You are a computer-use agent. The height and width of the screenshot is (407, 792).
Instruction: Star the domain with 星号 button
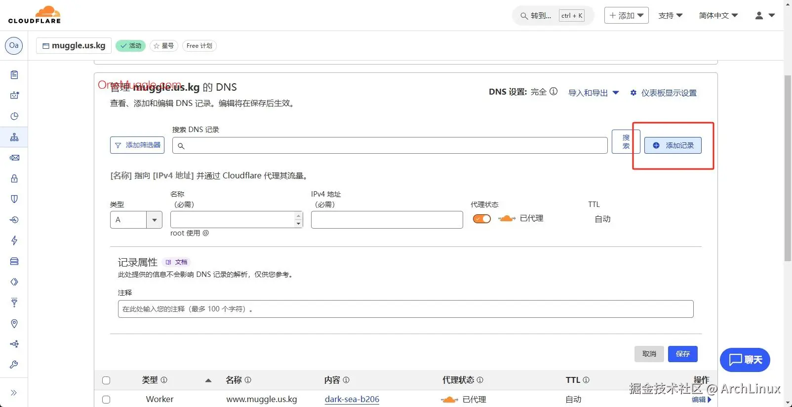[x=164, y=46]
